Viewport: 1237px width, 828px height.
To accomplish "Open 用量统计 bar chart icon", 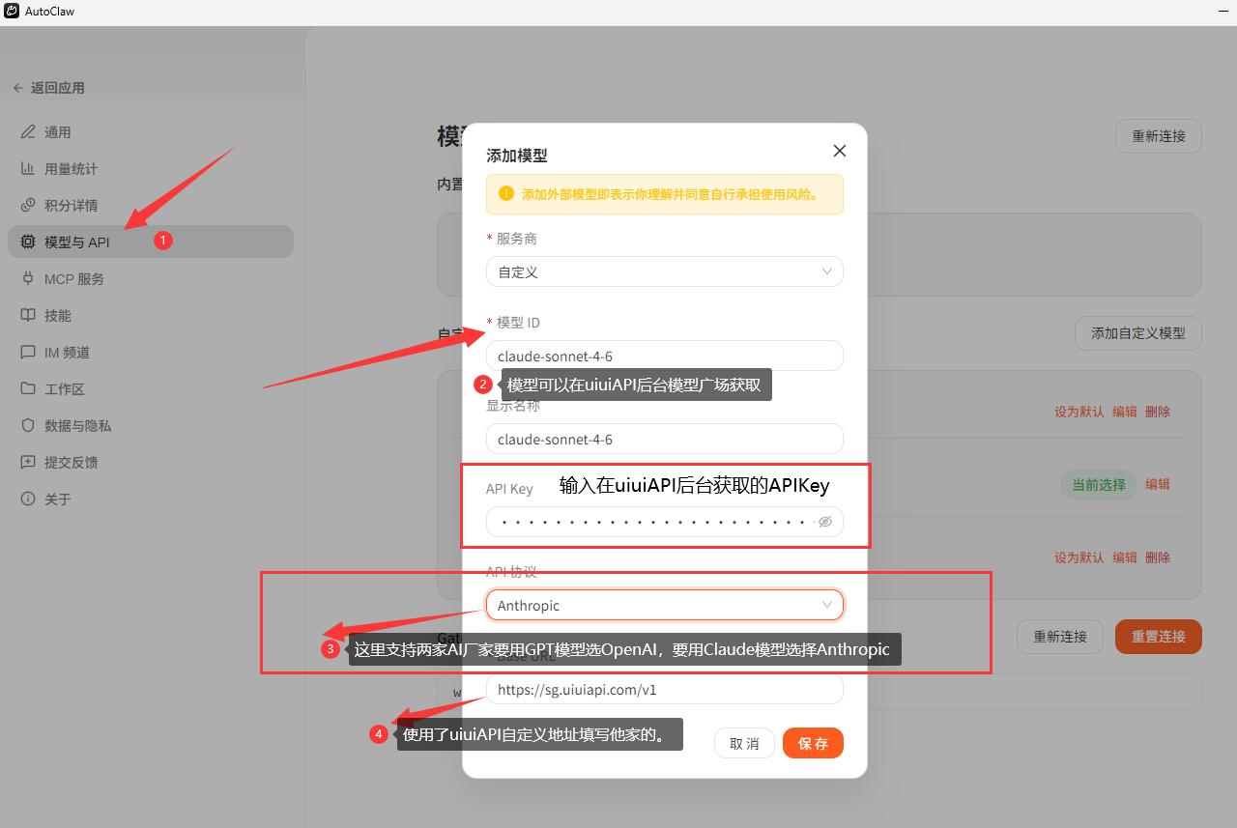I will (28, 169).
